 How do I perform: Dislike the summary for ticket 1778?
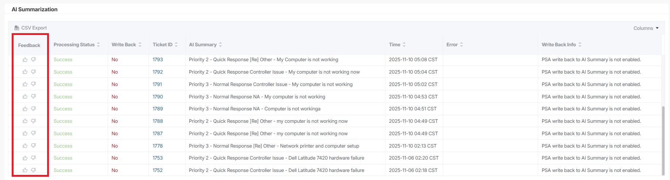33,146
